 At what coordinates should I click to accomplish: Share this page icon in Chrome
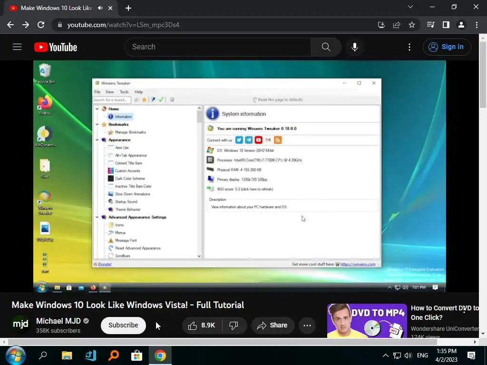pos(397,25)
